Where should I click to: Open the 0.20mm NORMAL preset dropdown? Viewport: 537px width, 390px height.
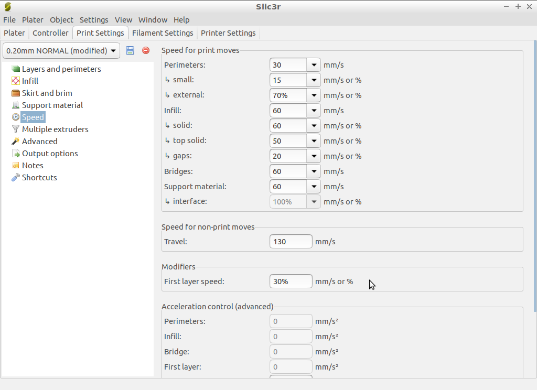click(x=61, y=51)
